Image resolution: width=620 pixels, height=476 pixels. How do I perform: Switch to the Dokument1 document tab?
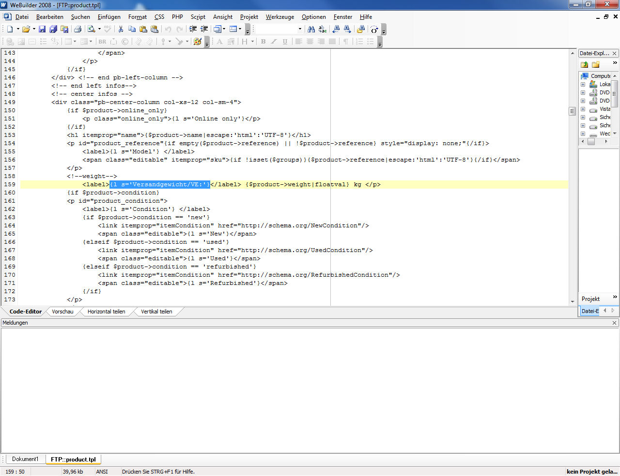tap(25, 459)
